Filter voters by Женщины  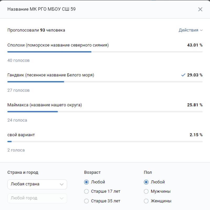coord(146,201)
